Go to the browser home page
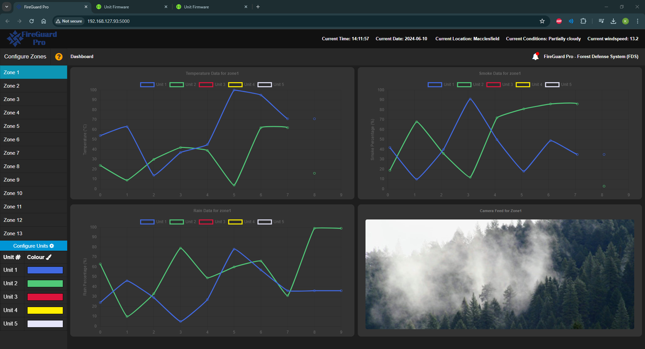Viewport: 645px width, 349px height. 44,21
